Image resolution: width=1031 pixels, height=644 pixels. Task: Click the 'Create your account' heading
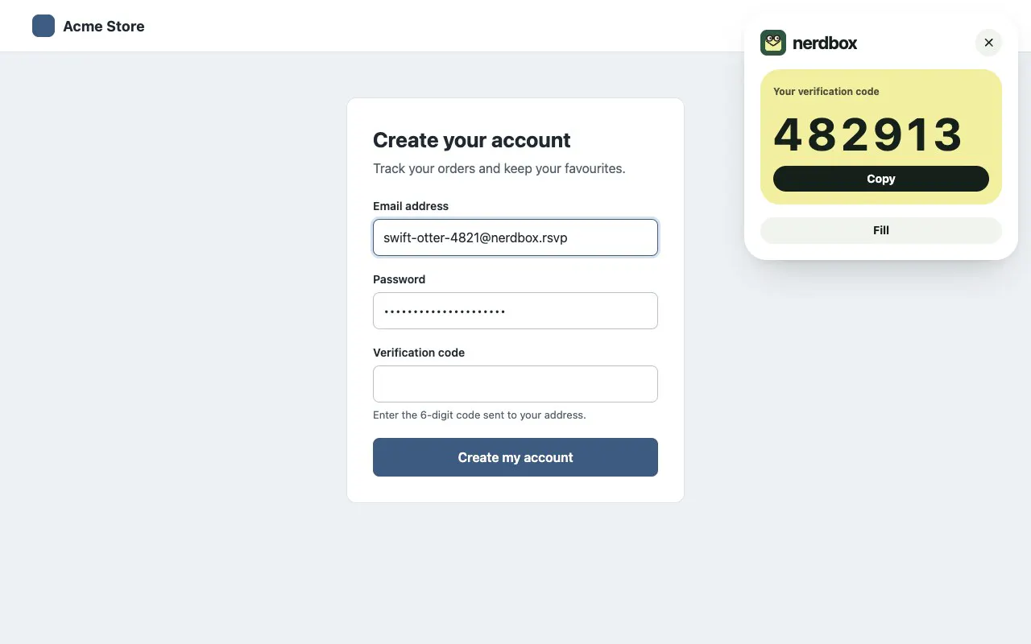point(471,140)
